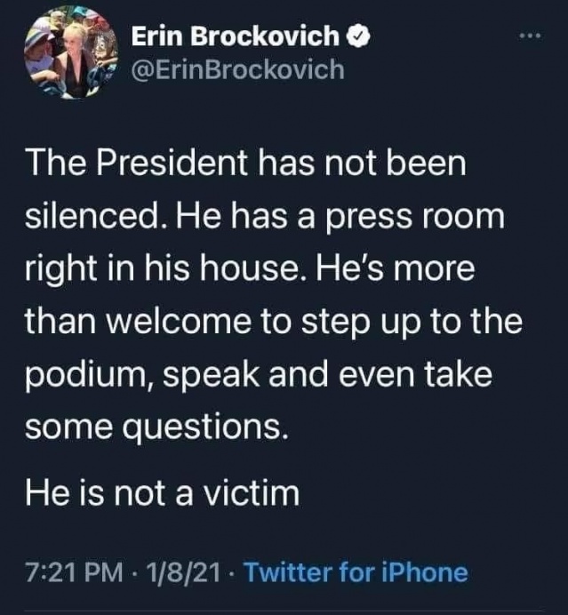Open the @ErinBrockovich handle
Image resolution: width=568 pixels, height=615 pixels.
coord(237,70)
